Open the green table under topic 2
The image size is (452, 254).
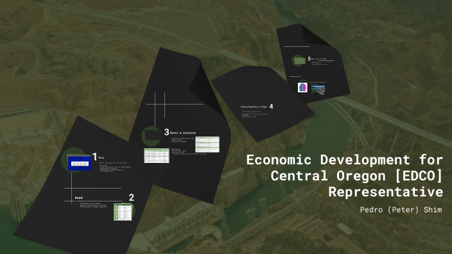tap(123, 212)
